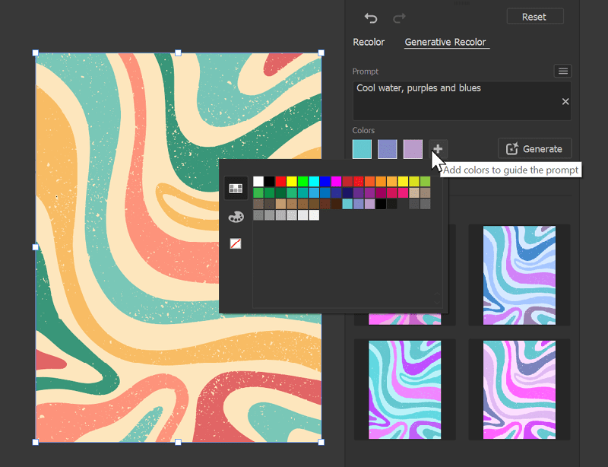Screen dimensions: 608x467
Task: Pick the bright cyan swatch in top row
Action: 314,181
